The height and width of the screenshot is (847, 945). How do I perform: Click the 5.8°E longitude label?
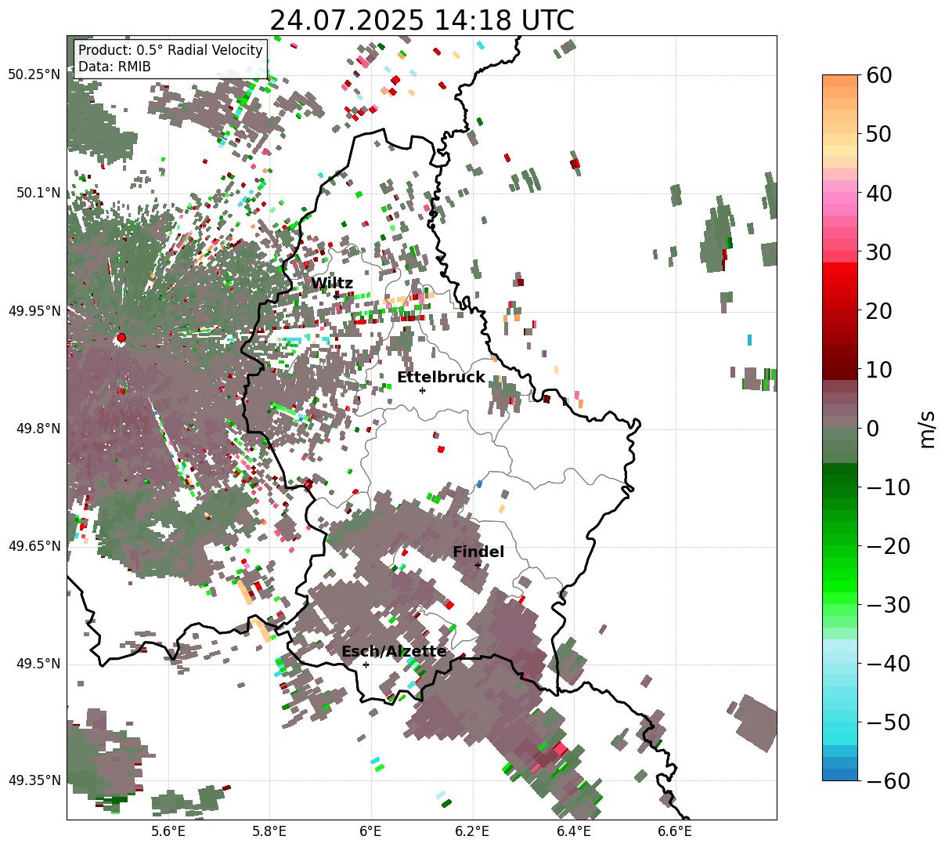click(x=270, y=831)
